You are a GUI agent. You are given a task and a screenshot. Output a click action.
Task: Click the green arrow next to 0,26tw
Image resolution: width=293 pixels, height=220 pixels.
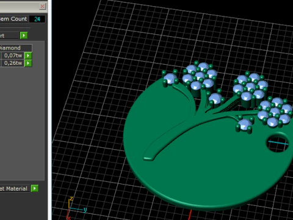pos(28,63)
